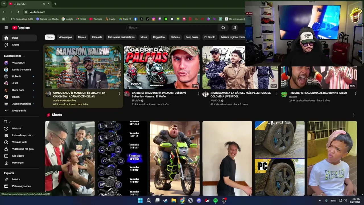Open Dieck Docs subscription

pos(19,90)
